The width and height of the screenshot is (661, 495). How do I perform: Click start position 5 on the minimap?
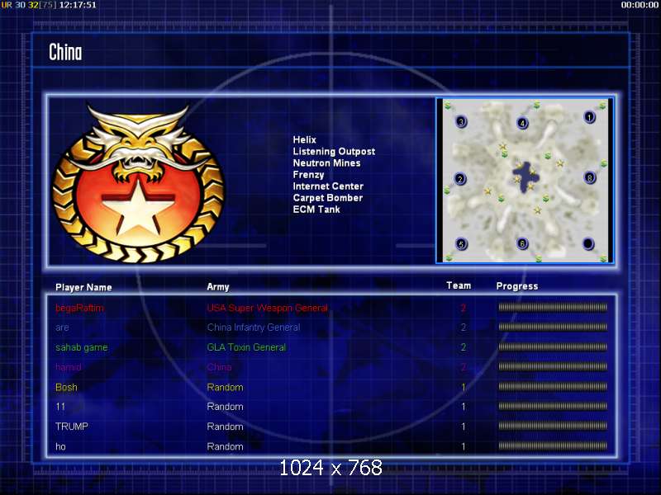pyautogui.click(x=461, y=243)
